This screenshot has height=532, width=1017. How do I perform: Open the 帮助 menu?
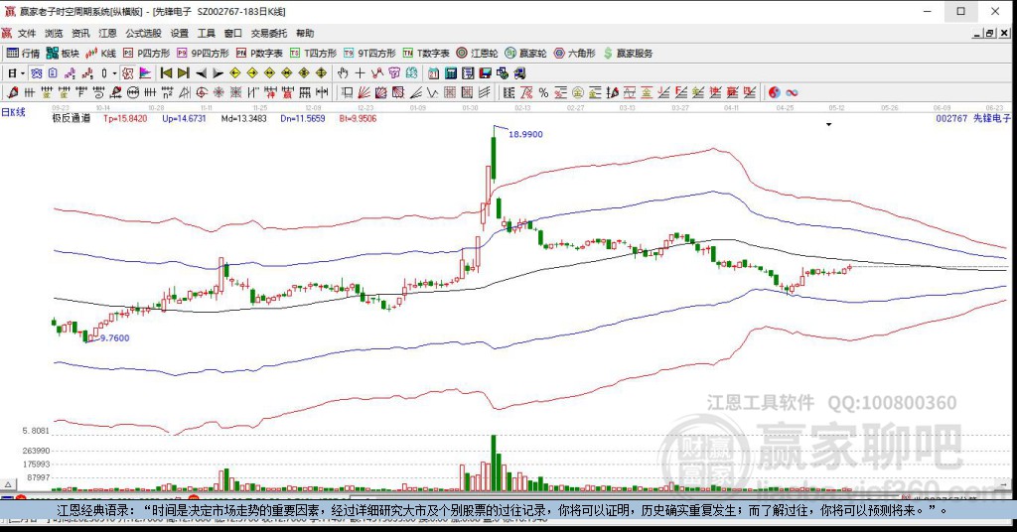pos(305,33)
